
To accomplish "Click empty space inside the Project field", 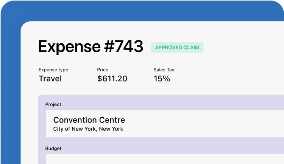I will (x=199, y=124).
